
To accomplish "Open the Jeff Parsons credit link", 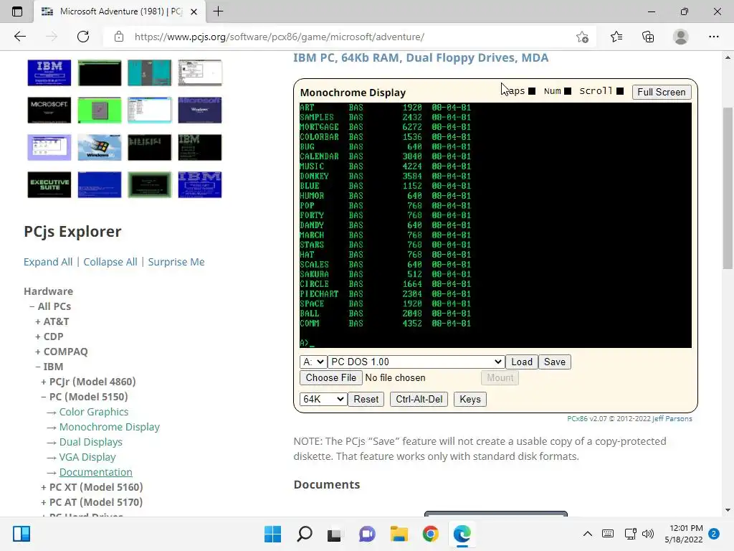I will coord(672,419).
